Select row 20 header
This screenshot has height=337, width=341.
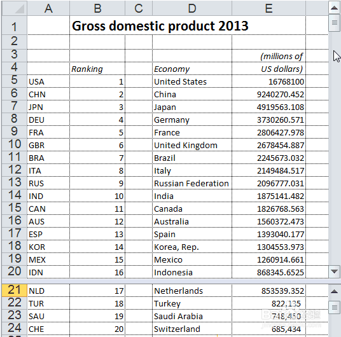[15, 272]
